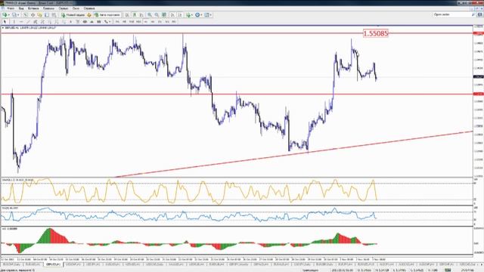Switch timeframe to M30
484x272 pixels.
coord(138,22)
